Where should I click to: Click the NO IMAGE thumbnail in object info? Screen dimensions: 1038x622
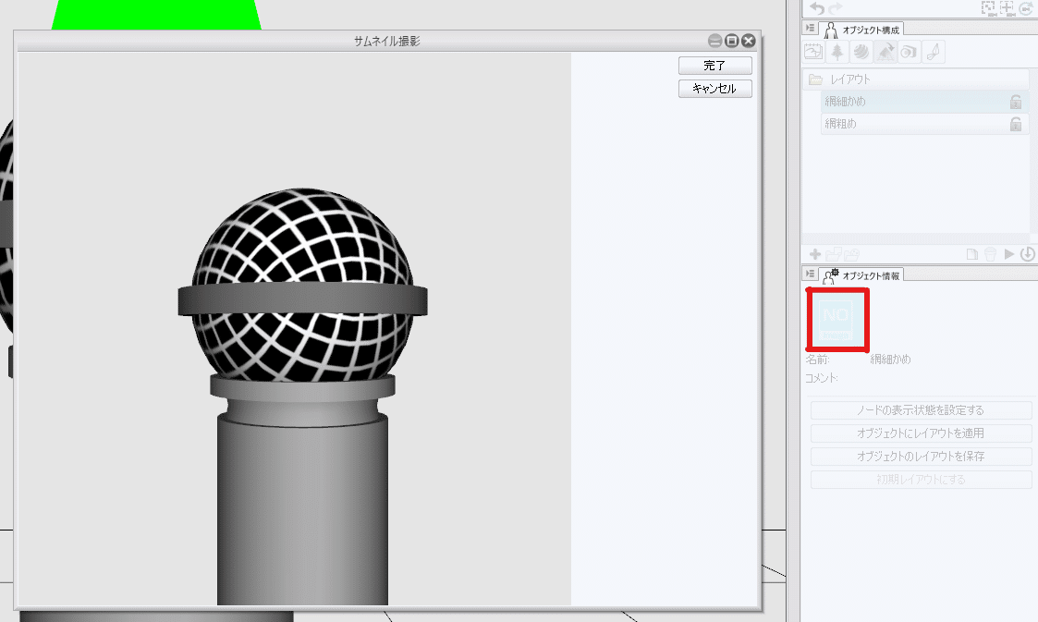tap(837, 320)
